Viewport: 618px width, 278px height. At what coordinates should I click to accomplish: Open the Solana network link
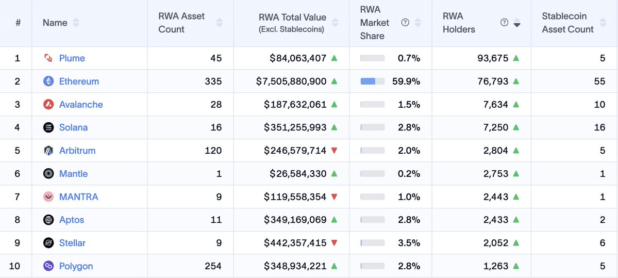[74, 127]
